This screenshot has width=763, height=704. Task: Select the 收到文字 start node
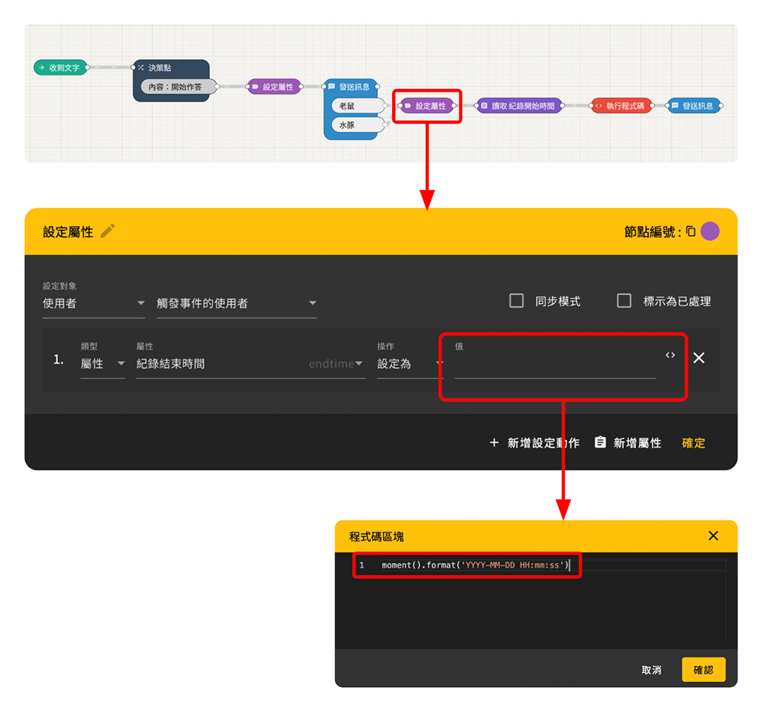coord(61,68)
